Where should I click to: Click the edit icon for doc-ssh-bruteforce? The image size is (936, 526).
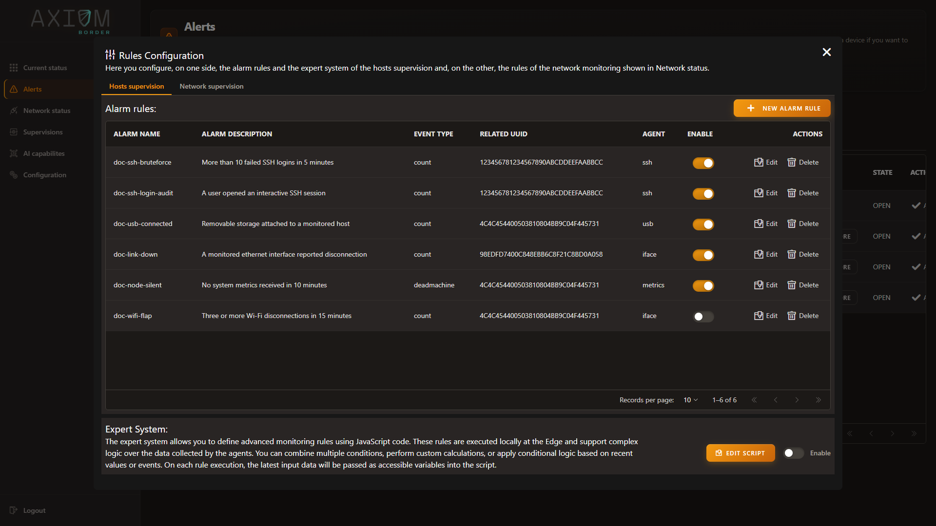(x=759, y=162)
